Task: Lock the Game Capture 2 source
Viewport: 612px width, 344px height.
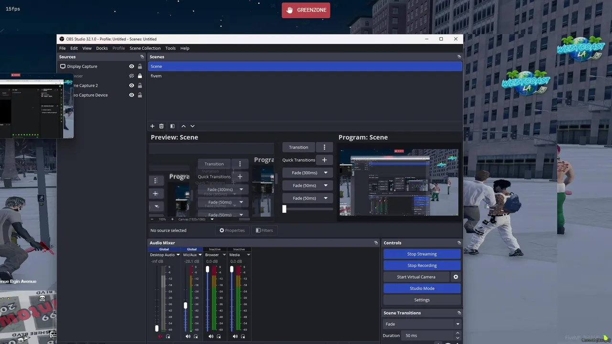Action: click(x=140, y=86)
